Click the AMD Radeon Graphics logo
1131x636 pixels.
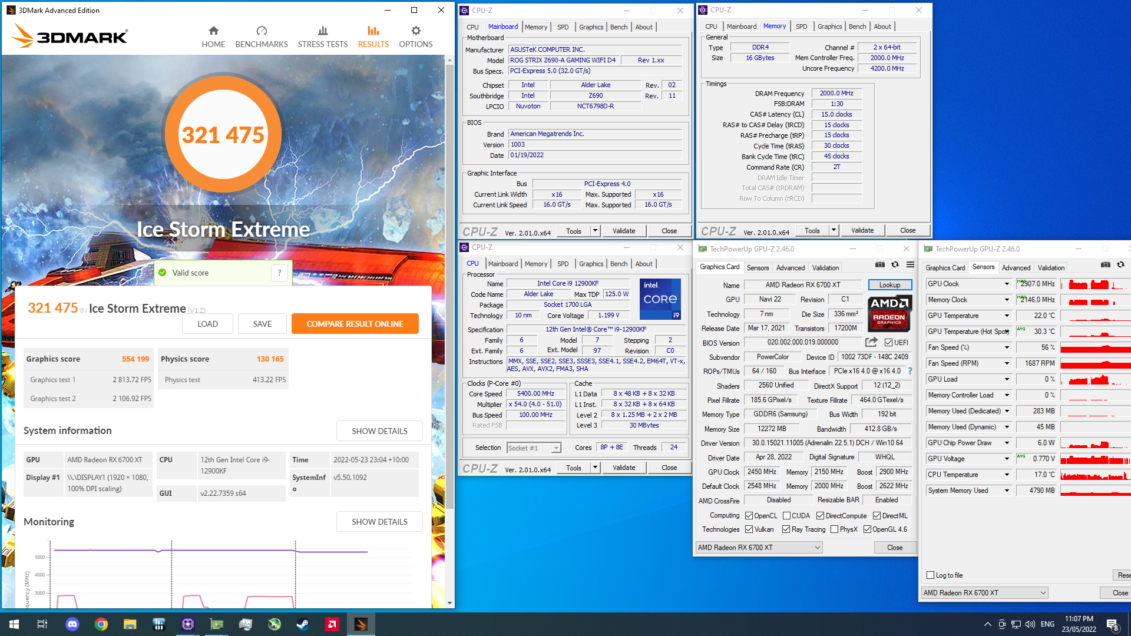pos(889,313)
